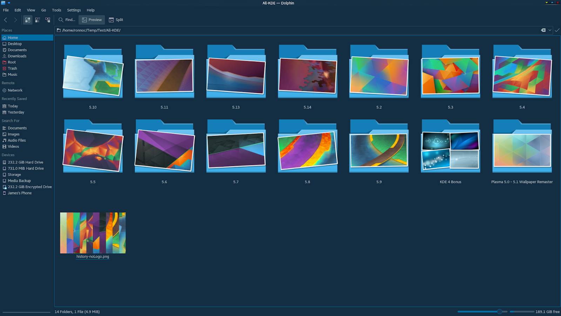Go forward with the forward arrow
The image size is (561, 316).
[x=15, y=20]
